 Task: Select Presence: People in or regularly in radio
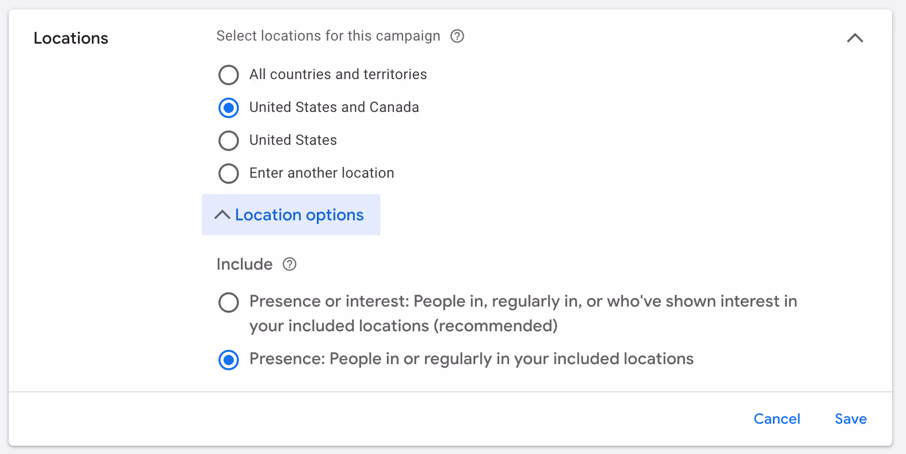click(229, 360)
